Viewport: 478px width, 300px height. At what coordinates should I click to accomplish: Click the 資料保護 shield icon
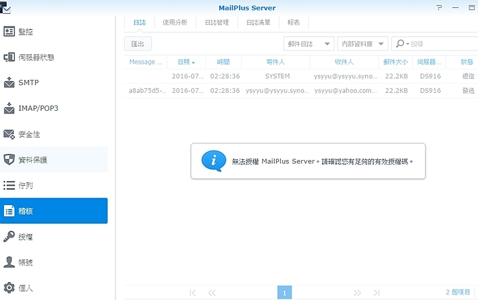(9, 160)
